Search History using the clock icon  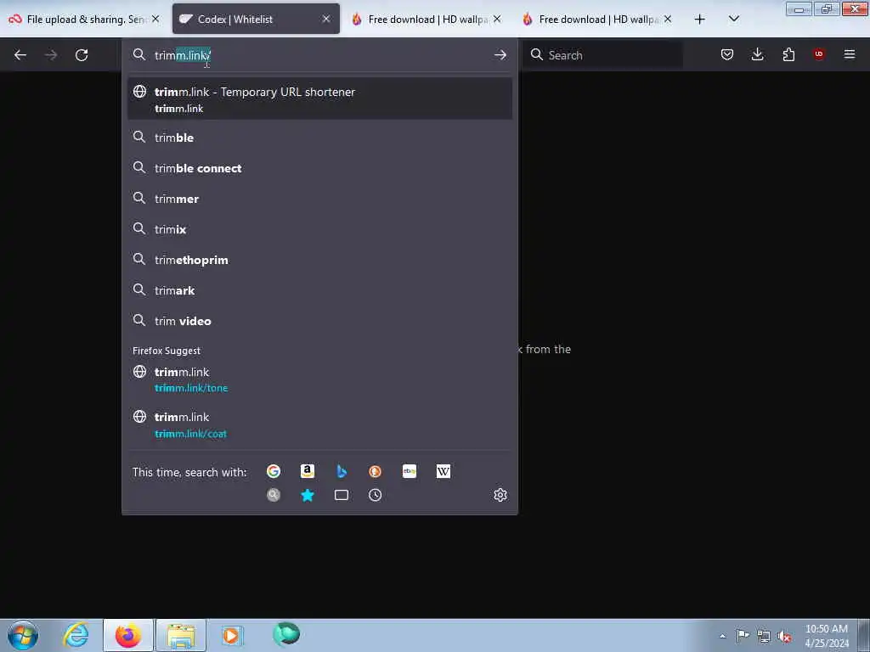pyautogui.click(x=375, y=495)
